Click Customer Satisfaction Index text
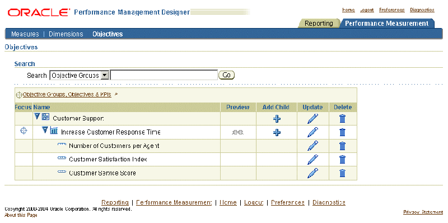Viewport: 448px width, 223px height. pos(108,159)
